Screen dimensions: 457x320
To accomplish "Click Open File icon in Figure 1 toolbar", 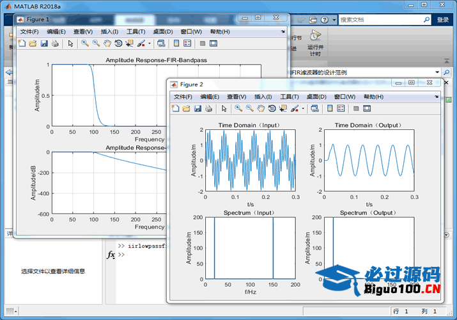I will click(x=33, y=44).
